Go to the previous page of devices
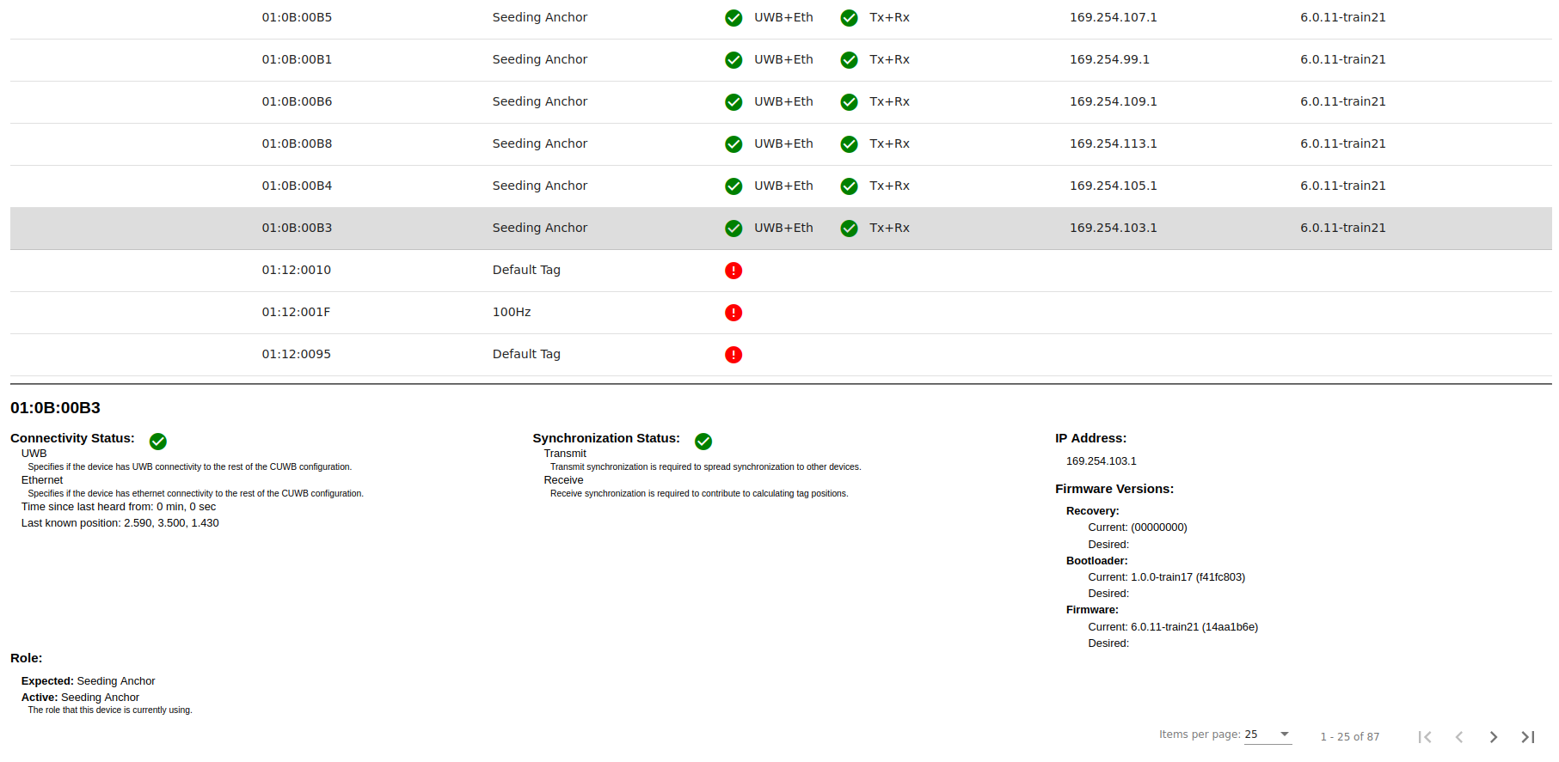This screenshot has width=1559, height=762. pos(1459,737)
